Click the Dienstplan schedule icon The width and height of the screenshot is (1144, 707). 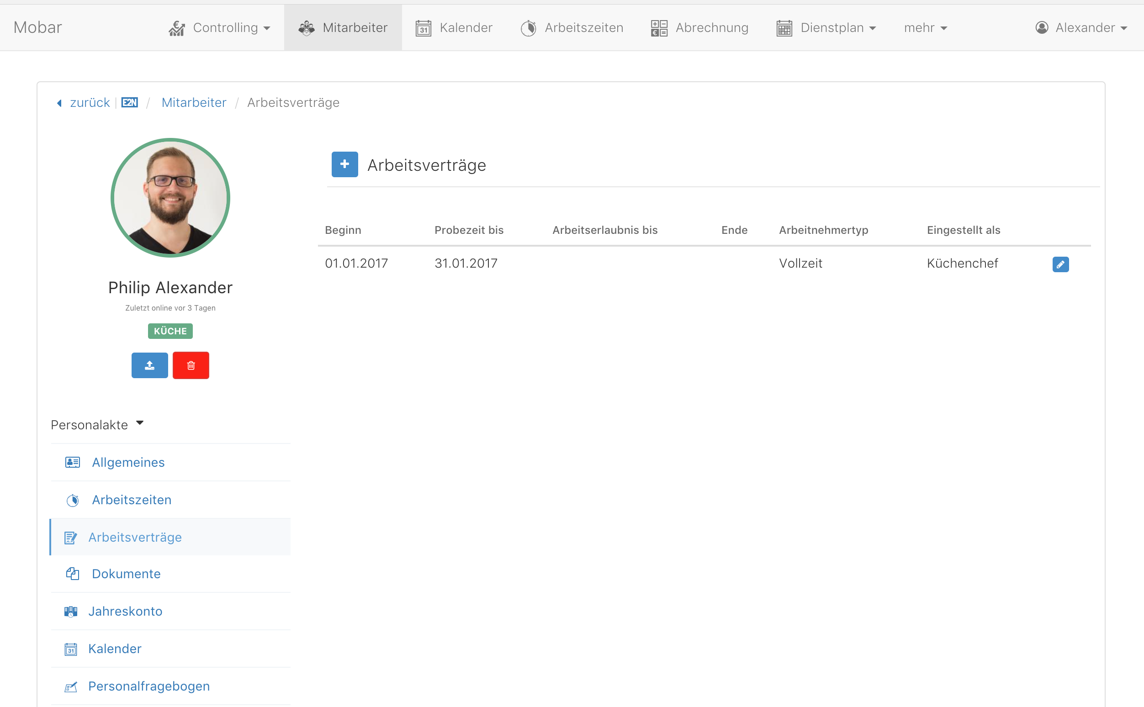click(x=784, y=28)
